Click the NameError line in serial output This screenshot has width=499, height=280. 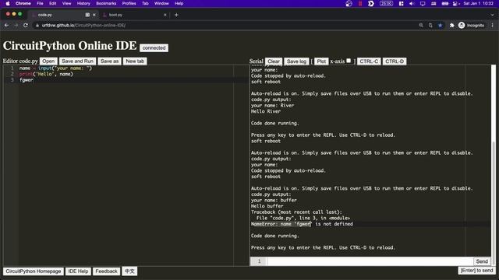(302, 224)
